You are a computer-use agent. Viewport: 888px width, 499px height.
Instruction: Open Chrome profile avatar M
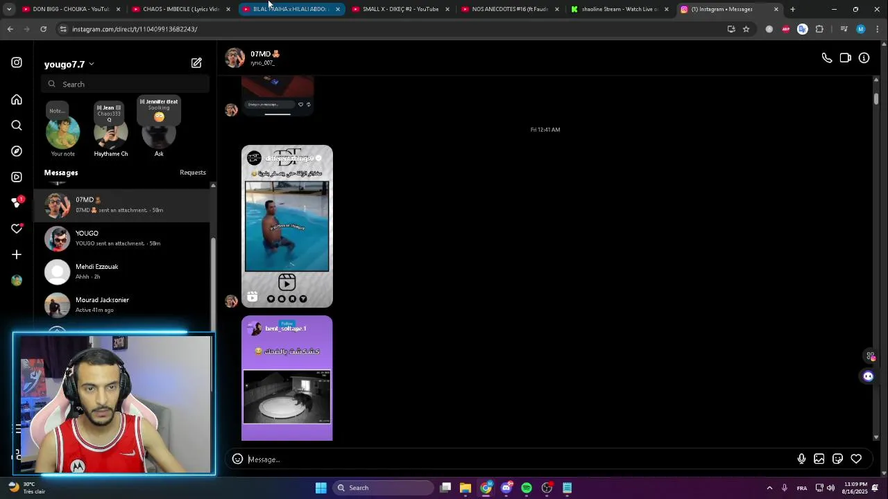click(861, 29)
